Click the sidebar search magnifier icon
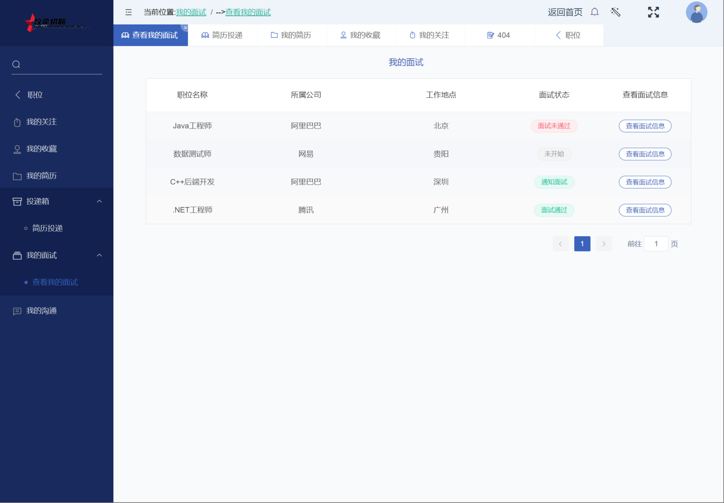Viewport: 724px width, 503px height. (x=16, y=64)
